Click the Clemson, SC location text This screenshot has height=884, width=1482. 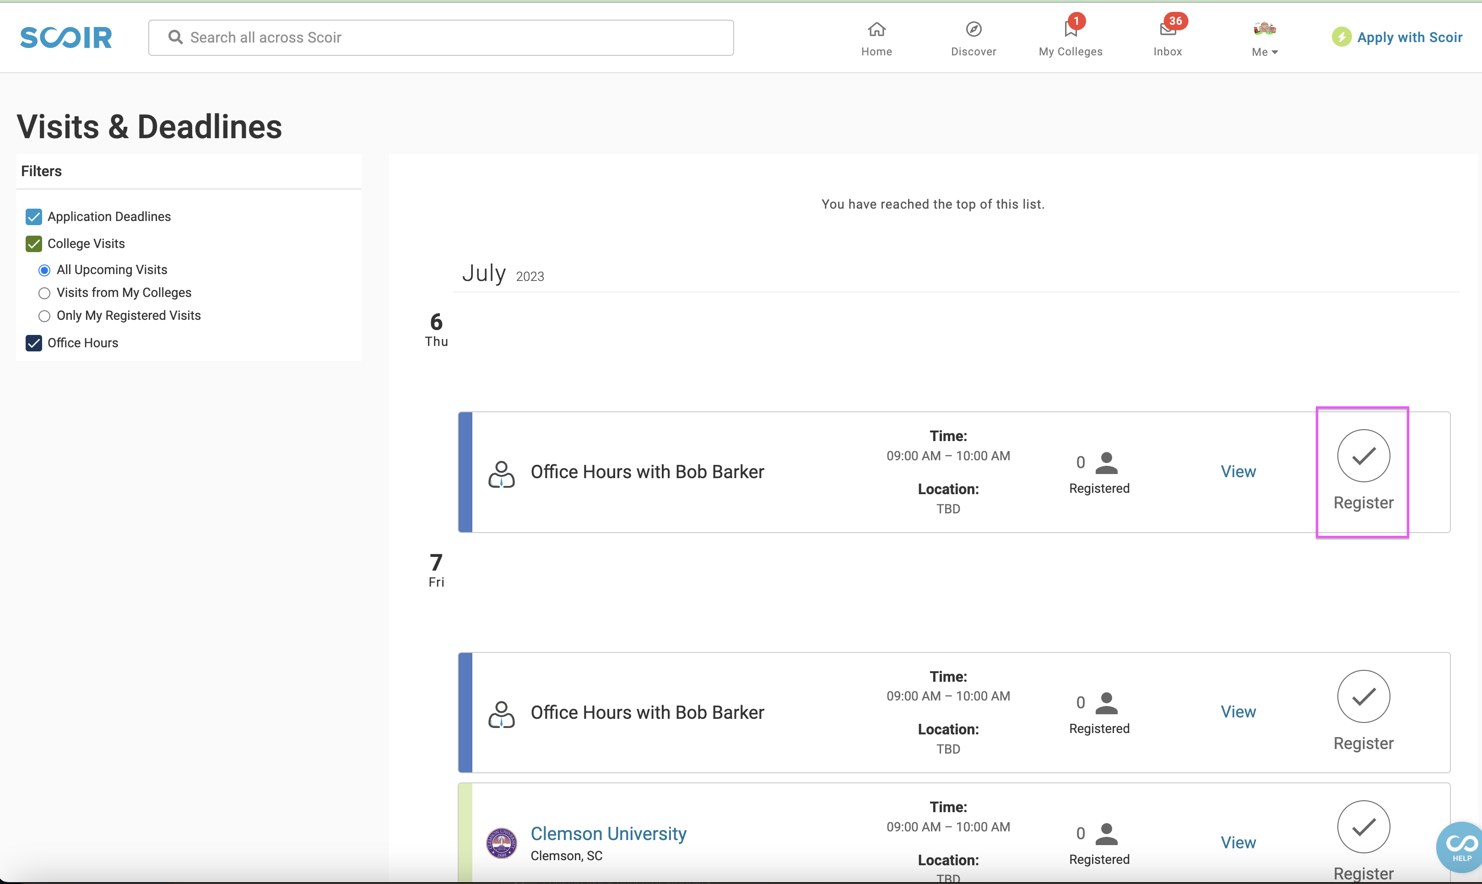coord(566,856)
